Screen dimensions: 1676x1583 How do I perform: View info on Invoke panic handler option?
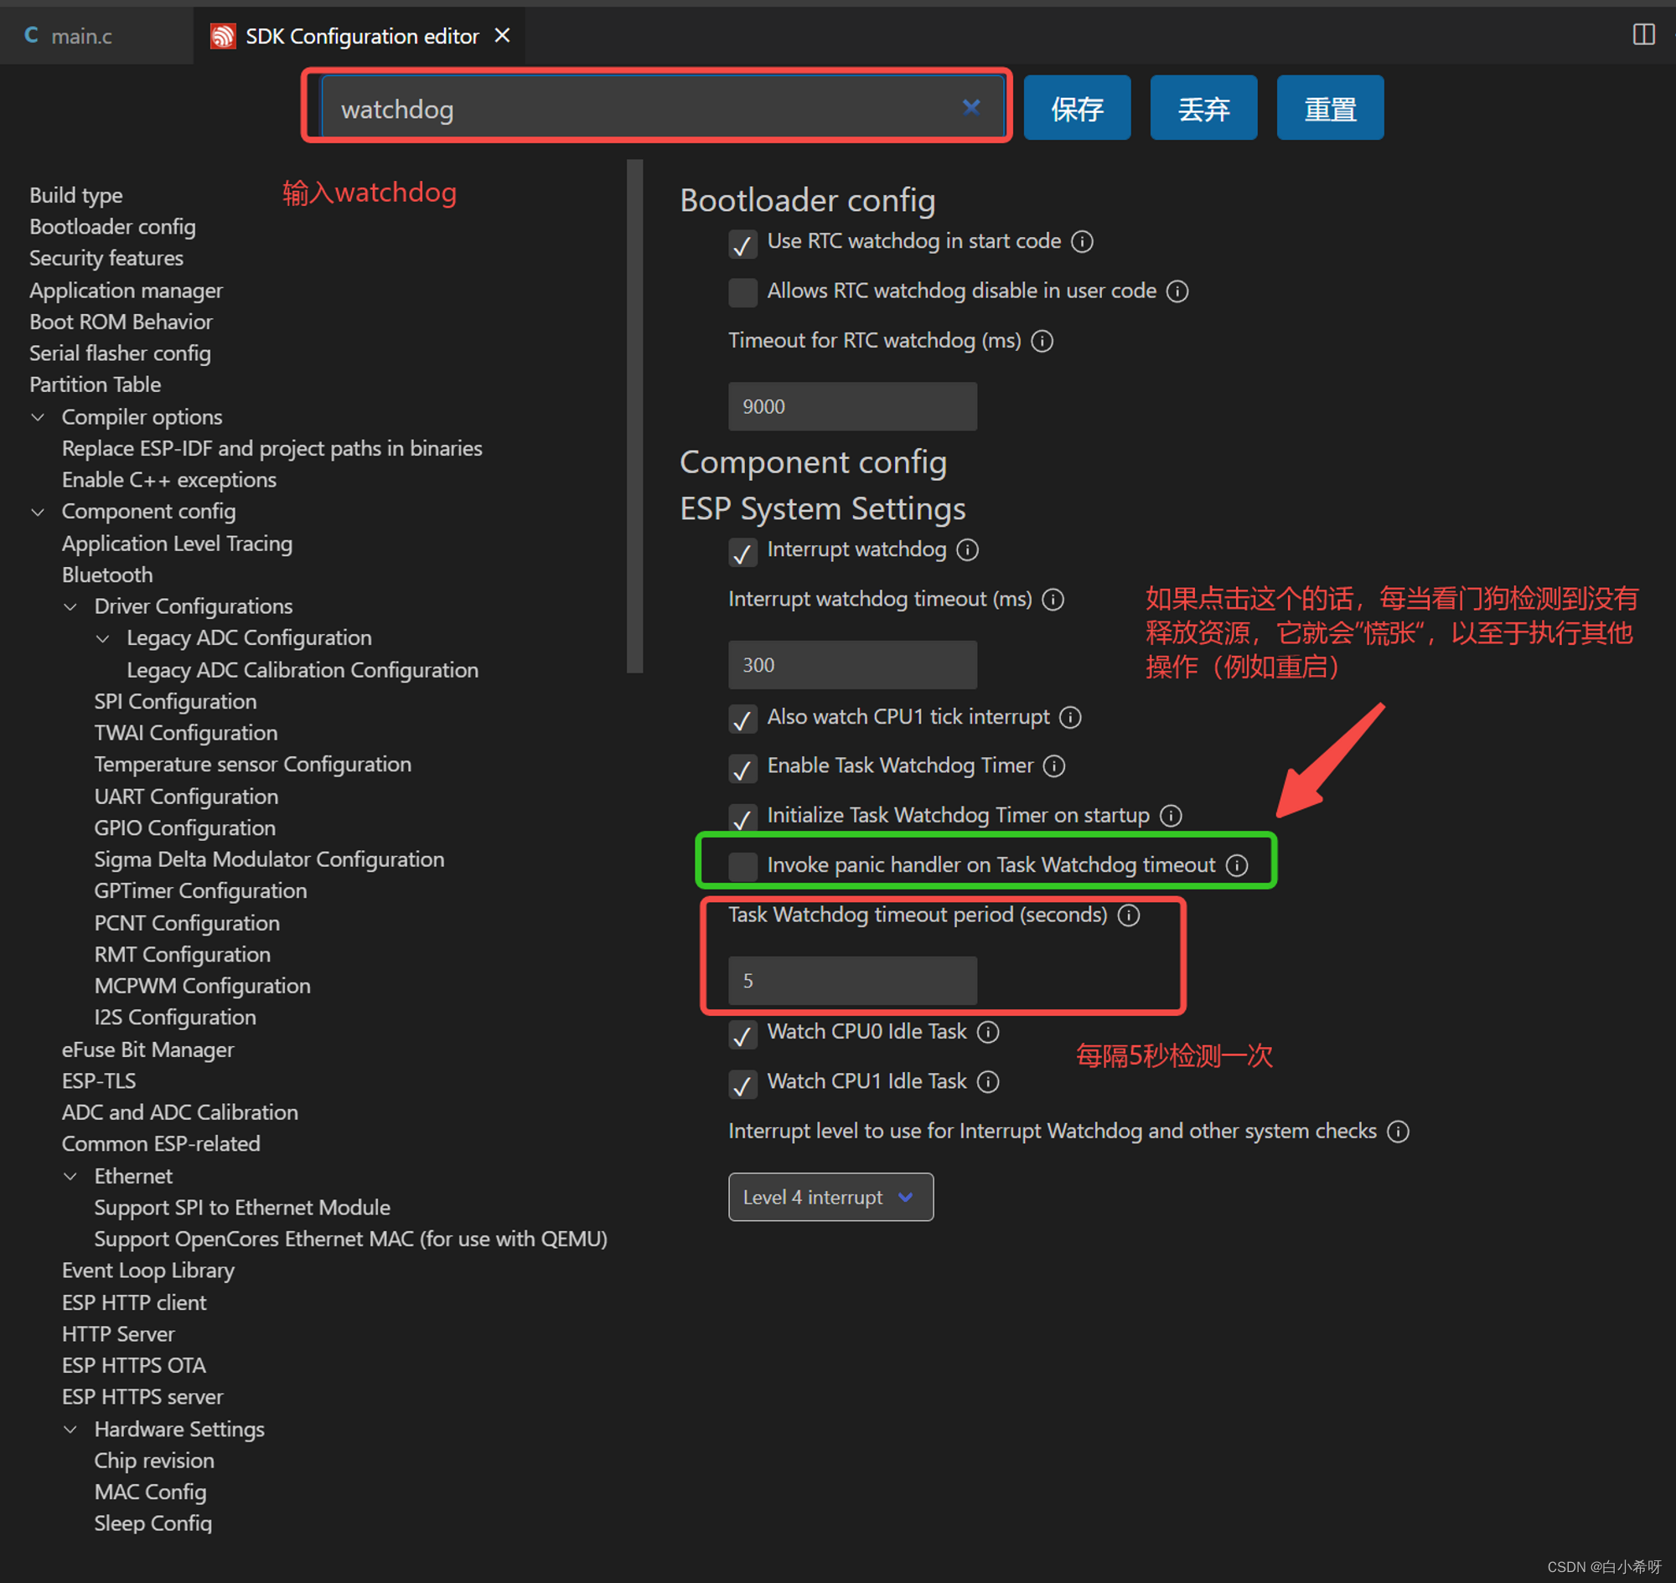(1237, 865)
